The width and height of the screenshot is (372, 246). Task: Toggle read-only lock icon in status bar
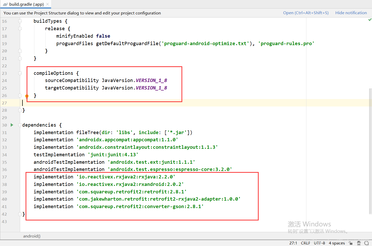351,243
